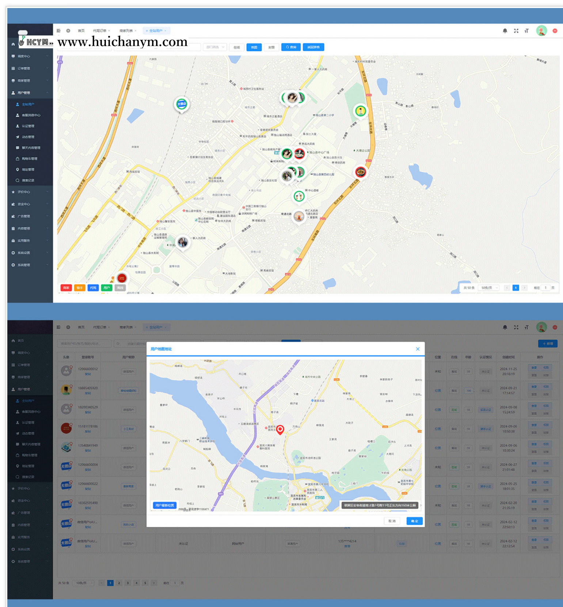Toggle fullscreen icon in the top screenshot header

[x=516, y=31]
